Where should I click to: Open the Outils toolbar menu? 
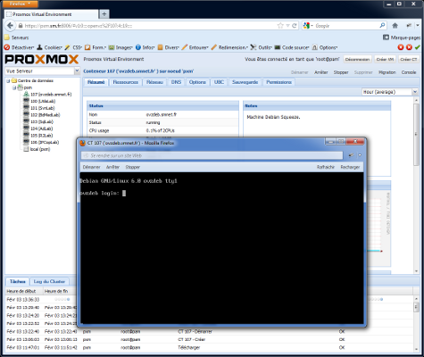(261, 47)
